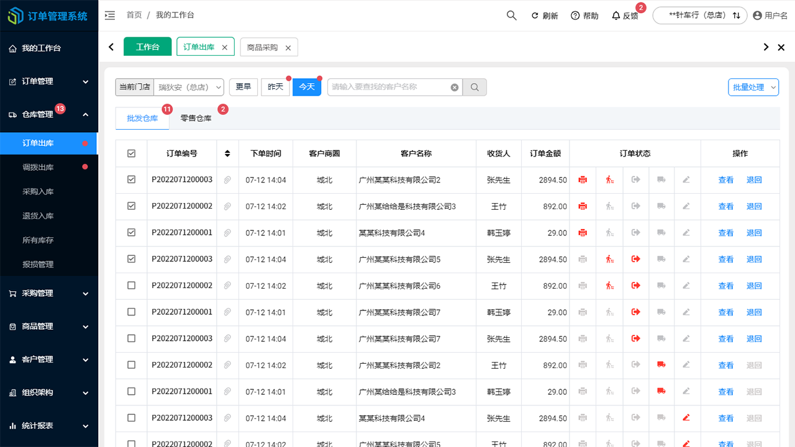Check the checkbox for the fifth order row
The image size is (795, 447).
pyautogui.click(x=131, y=286)
